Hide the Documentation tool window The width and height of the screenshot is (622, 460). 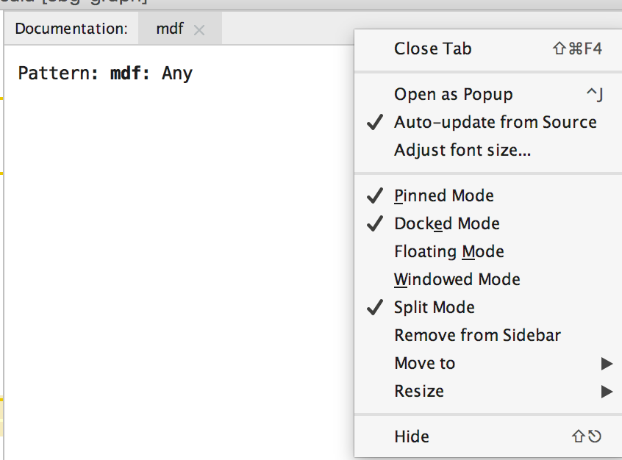tap(412, 436)
